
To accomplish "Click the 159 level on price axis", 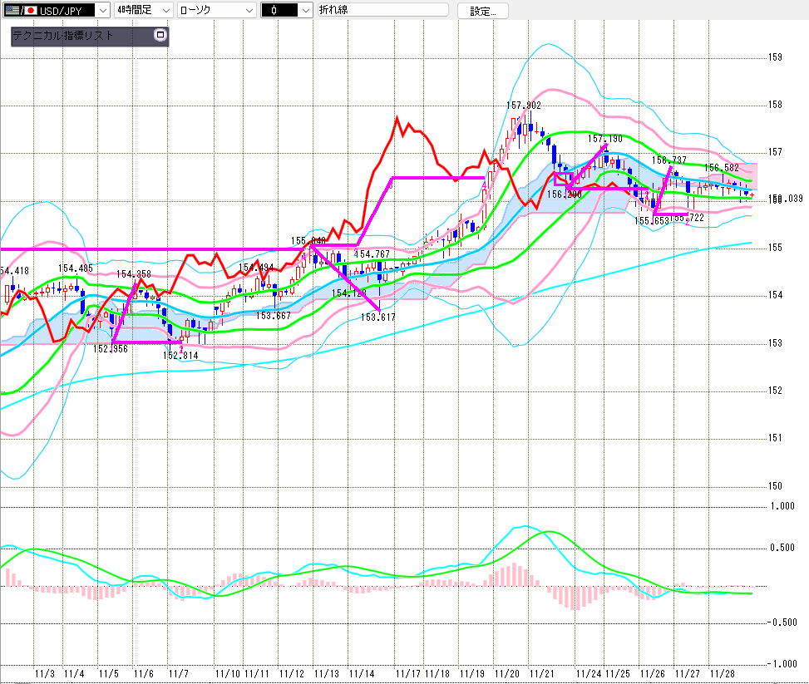I will click(x=775, y=57).
